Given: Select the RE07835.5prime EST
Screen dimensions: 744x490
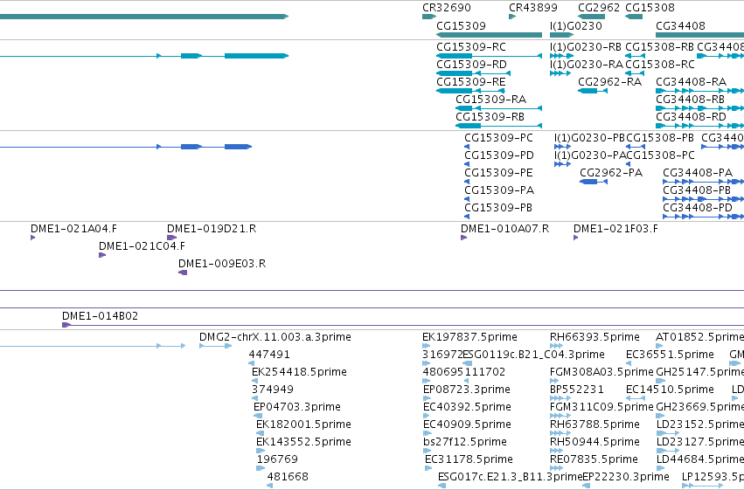Looking at the screenshot, I should pyautogui.click(x=556, y=468).
